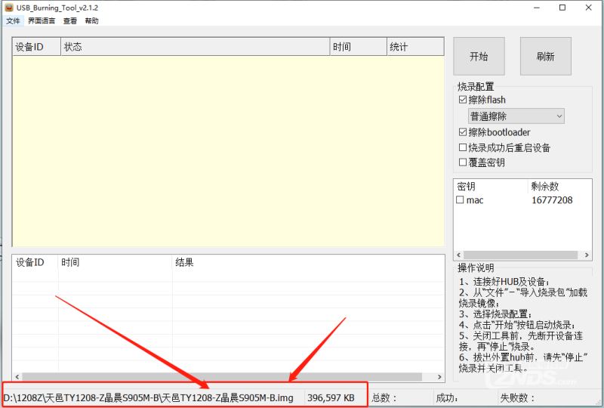The width and height of the screenshot is (604, 408).
Task: Maximize the USB Burning Tool window
Action: (x=562, y=8)
